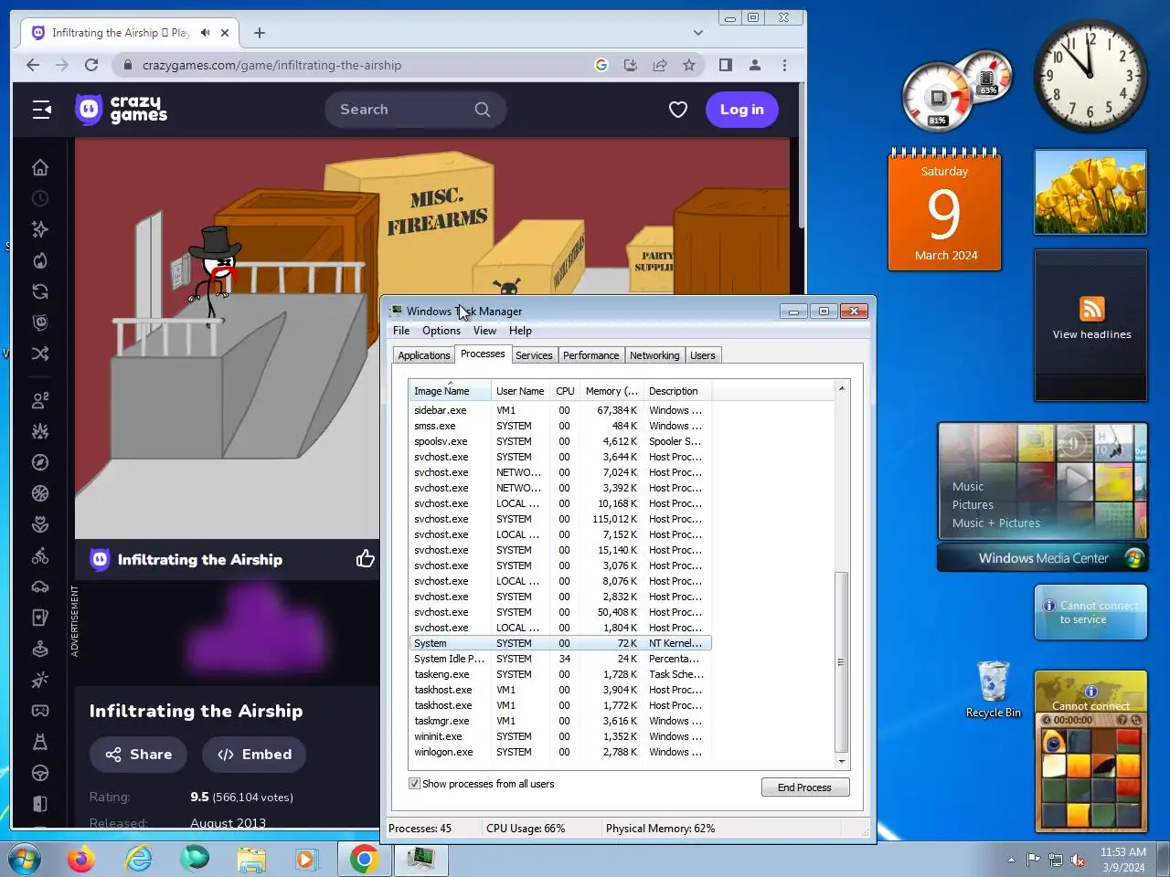The width and height of the screenshot is (1170, 877).
Task: Click the Chrome page vertical scrollbar
Action: [802, 155]
